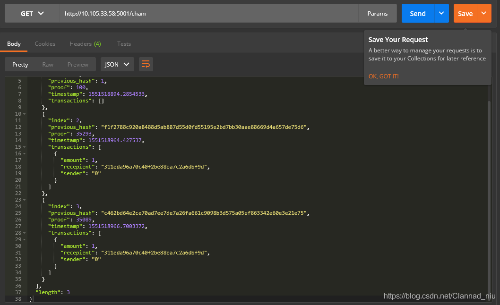Select the Preview view mode
500x305 pixels.
pos(78,64)
